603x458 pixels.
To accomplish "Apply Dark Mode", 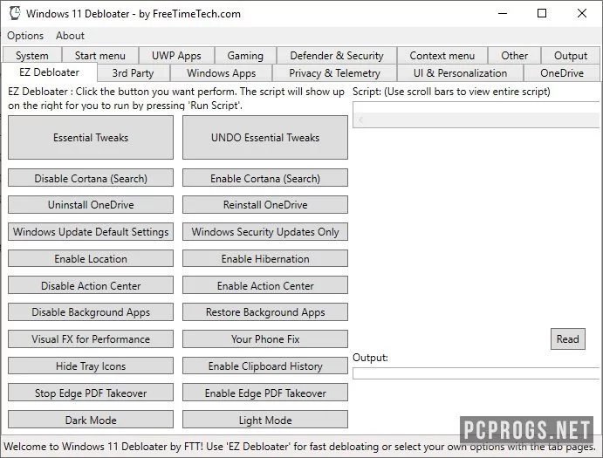I will (x=91, y=420).
